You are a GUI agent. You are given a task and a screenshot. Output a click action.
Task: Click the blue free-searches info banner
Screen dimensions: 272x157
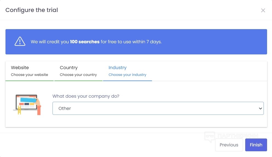pos(191,42)
